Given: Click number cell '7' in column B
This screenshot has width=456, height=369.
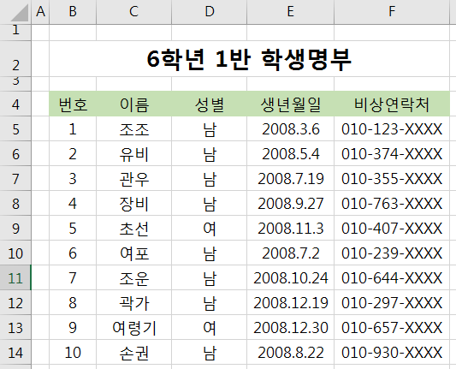Looking at the screenshot, I should (x=73, y=277).
